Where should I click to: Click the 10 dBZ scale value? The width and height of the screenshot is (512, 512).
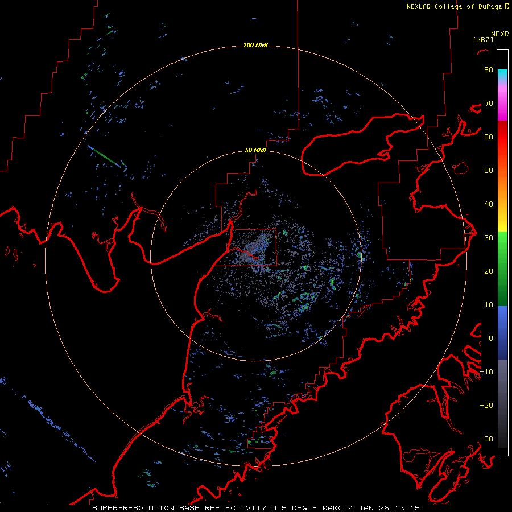point(489,305)
